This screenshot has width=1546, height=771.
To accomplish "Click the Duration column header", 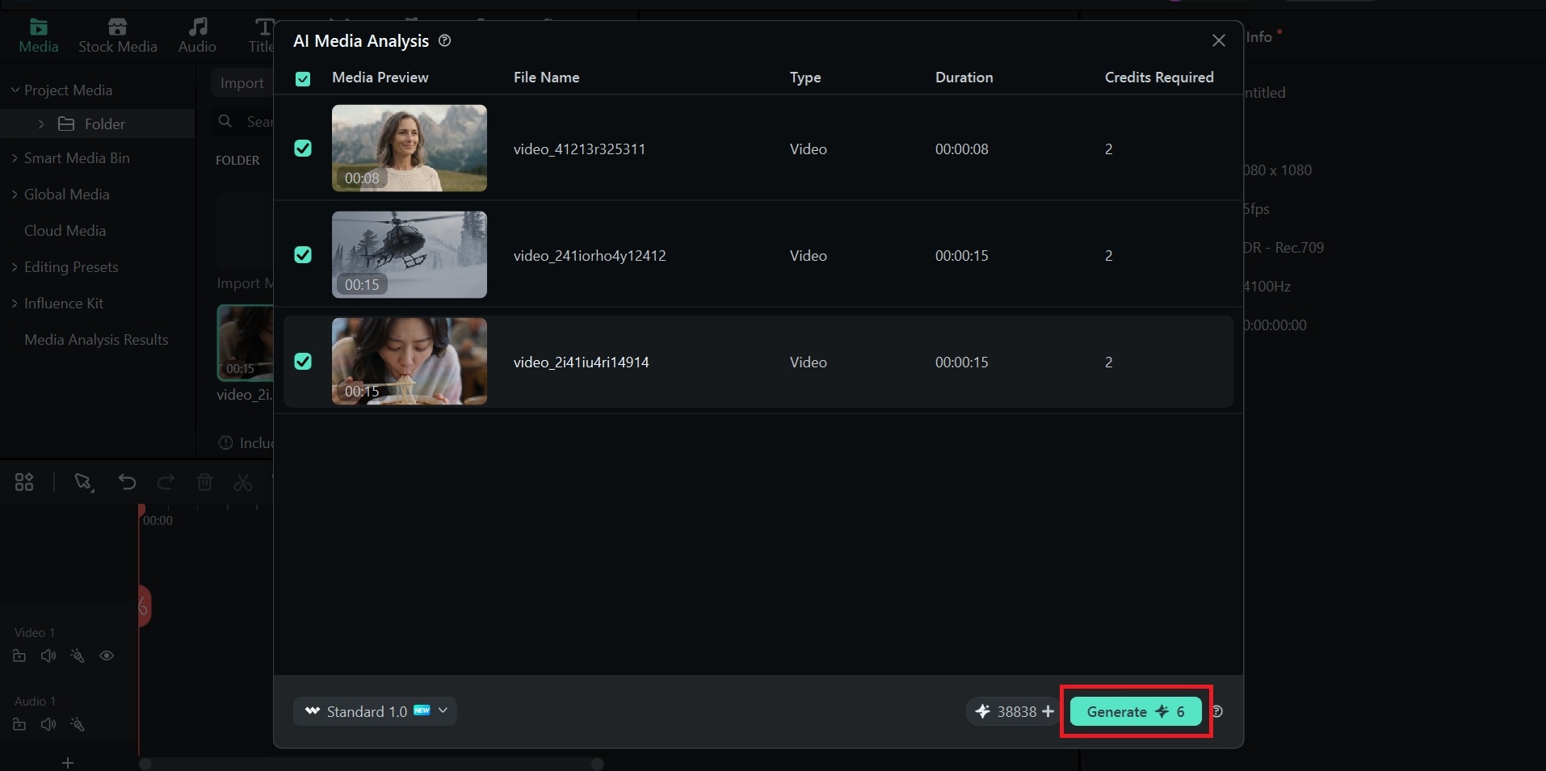I will pos(964,78).
